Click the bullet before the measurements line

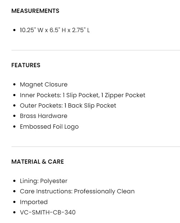[x=14, y=30]
